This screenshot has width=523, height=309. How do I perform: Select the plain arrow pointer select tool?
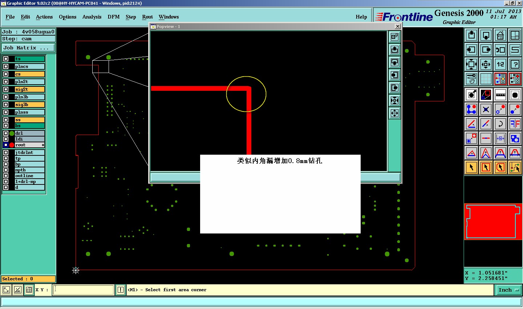(x=471, y=167)
